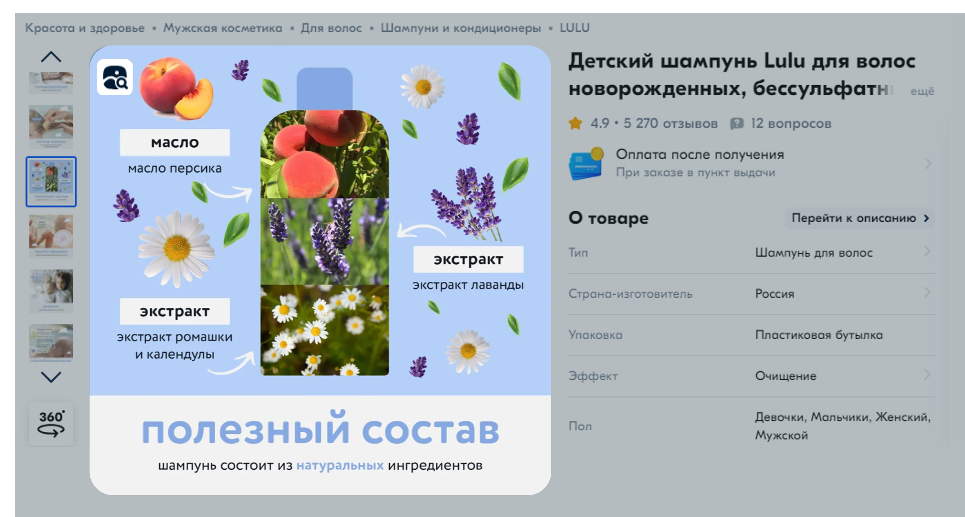This screenshot has width=965, height=517.
Task: Open the Красота и здоровье breadcrumb
Action: click(x=85, y=28)
